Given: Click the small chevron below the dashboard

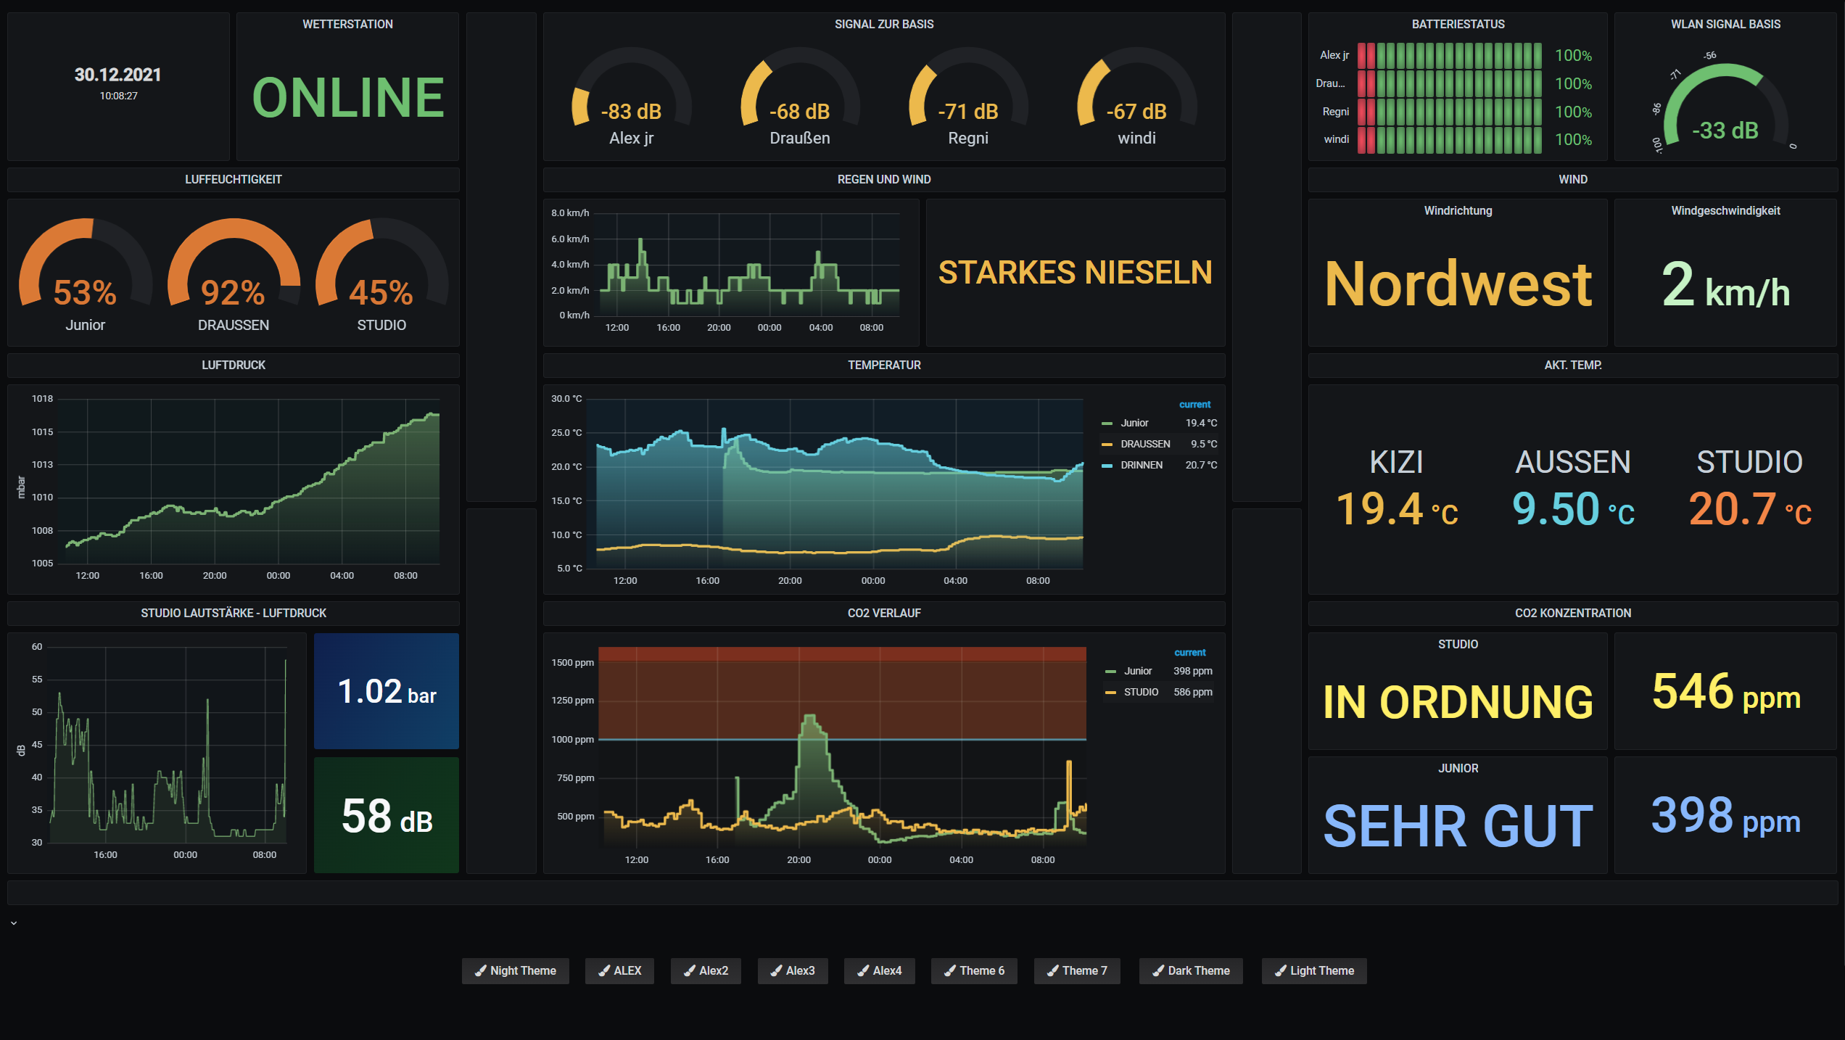Looking at the screenshot, I should [x=14, y=923].
